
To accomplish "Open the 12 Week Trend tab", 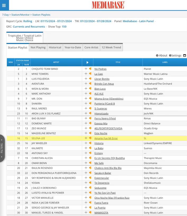I will point(111,47).
